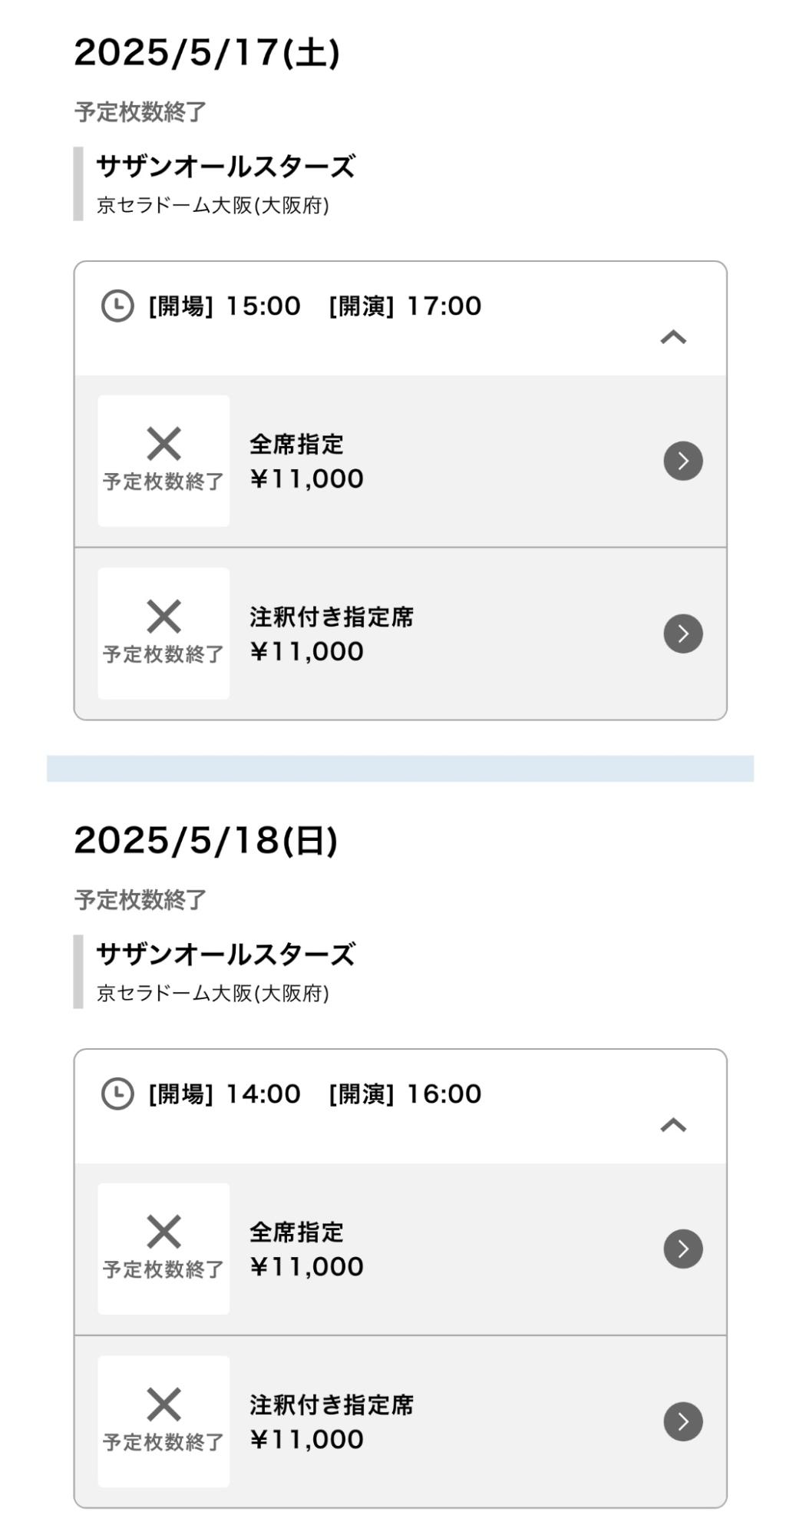Click arrow icon for 全席指定 on 5/17
This screenshot has height=1522, width=786.
tap(683, 461)
